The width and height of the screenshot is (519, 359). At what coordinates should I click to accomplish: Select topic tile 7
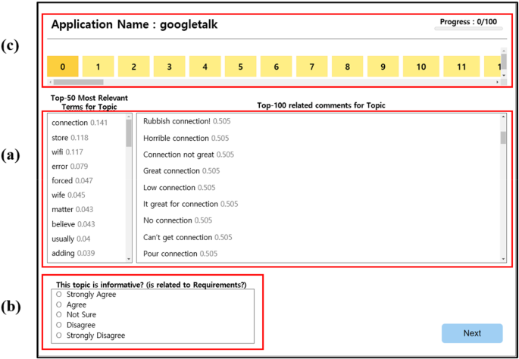point(312,67)
